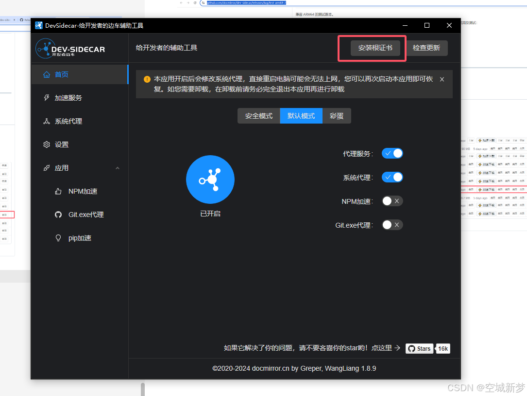The height and width of the screenshot is (396, 527).
Task: Click the GitHub Stars badge
Action: pyautogui.click(x=420, y=348)
